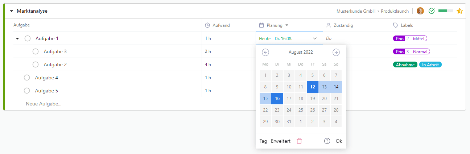
Task: Select August 17 in the calendar
Action: tap(289, 99)
